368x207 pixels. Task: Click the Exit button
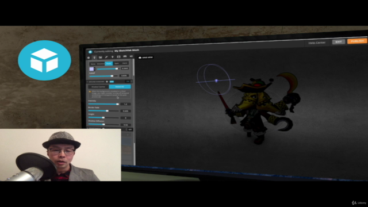(339, 41)
